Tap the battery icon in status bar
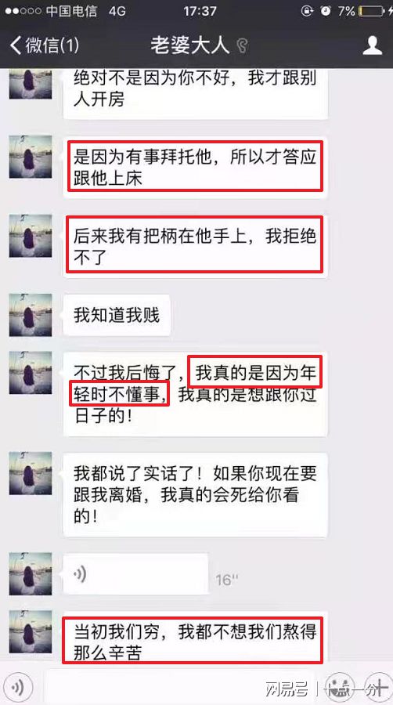The image size is (393, 705). click(371, 11)
